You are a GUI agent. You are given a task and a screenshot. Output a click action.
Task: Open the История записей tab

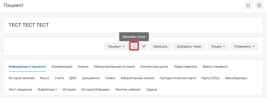coord(21,78)
